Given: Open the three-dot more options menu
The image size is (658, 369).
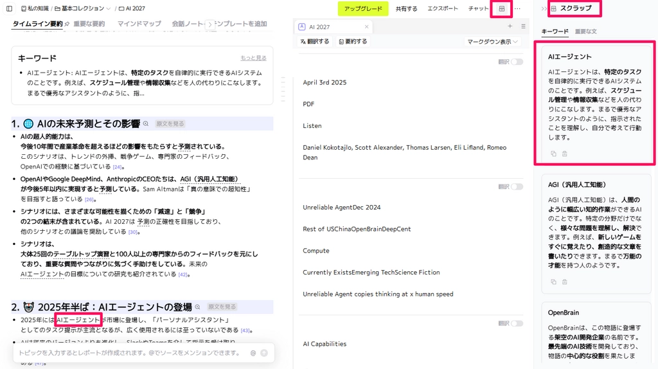Looking at the screenshot, I should click(518, 9).
